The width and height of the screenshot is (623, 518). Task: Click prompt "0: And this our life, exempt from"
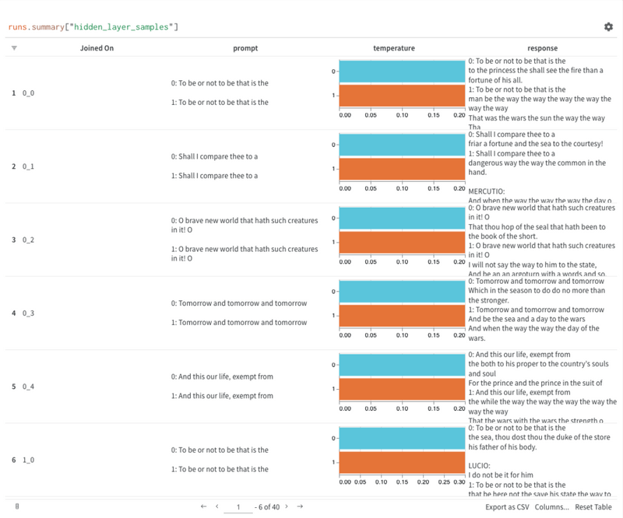coord(222,376)
